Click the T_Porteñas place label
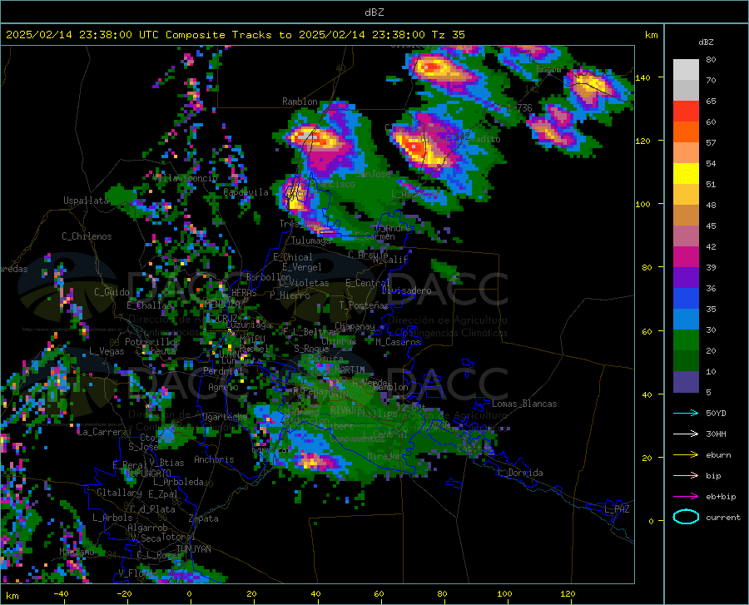Image resolution: width=749 pixels, height=605 pixels. tap(364, 305)
